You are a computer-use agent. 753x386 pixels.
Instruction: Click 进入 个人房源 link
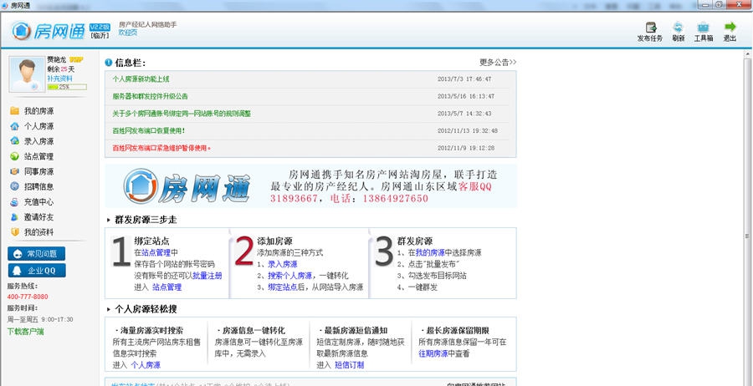click(146, 365)
